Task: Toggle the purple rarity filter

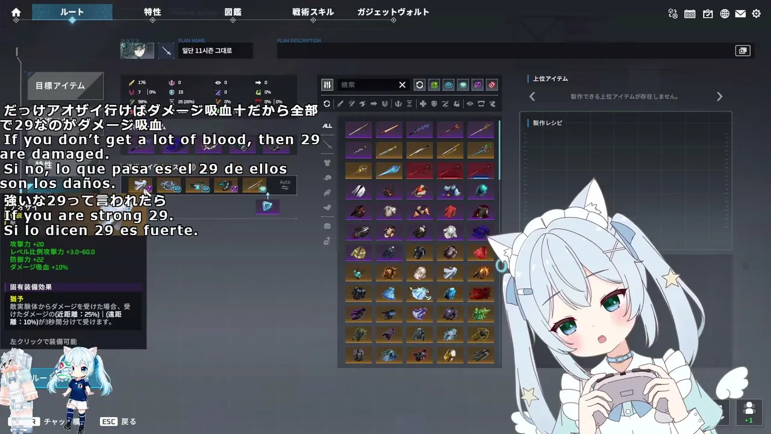Action: click(x=478, y=85)
